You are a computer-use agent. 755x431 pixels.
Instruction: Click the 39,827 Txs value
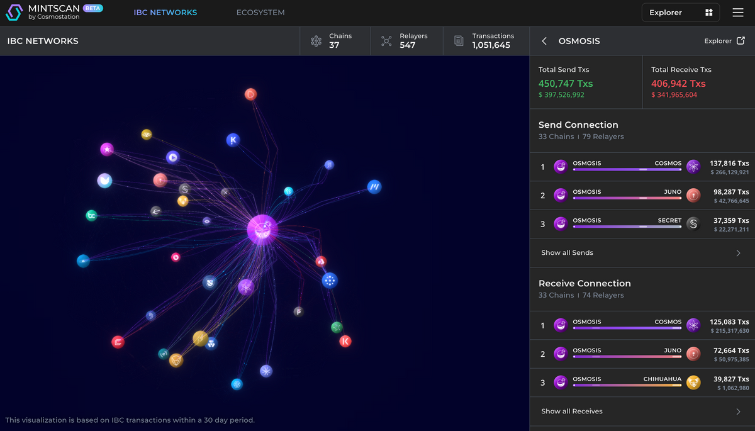click(x=731, y=379)
